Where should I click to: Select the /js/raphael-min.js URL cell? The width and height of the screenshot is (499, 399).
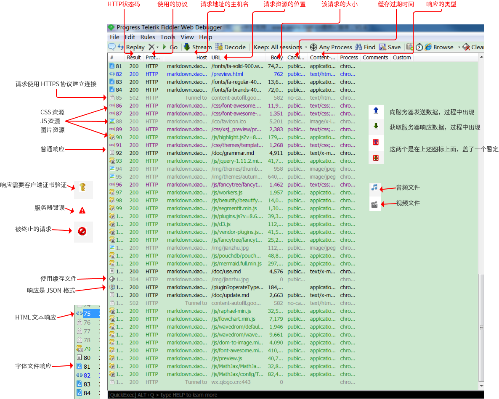pyautogui.click(x=231, y=311)
